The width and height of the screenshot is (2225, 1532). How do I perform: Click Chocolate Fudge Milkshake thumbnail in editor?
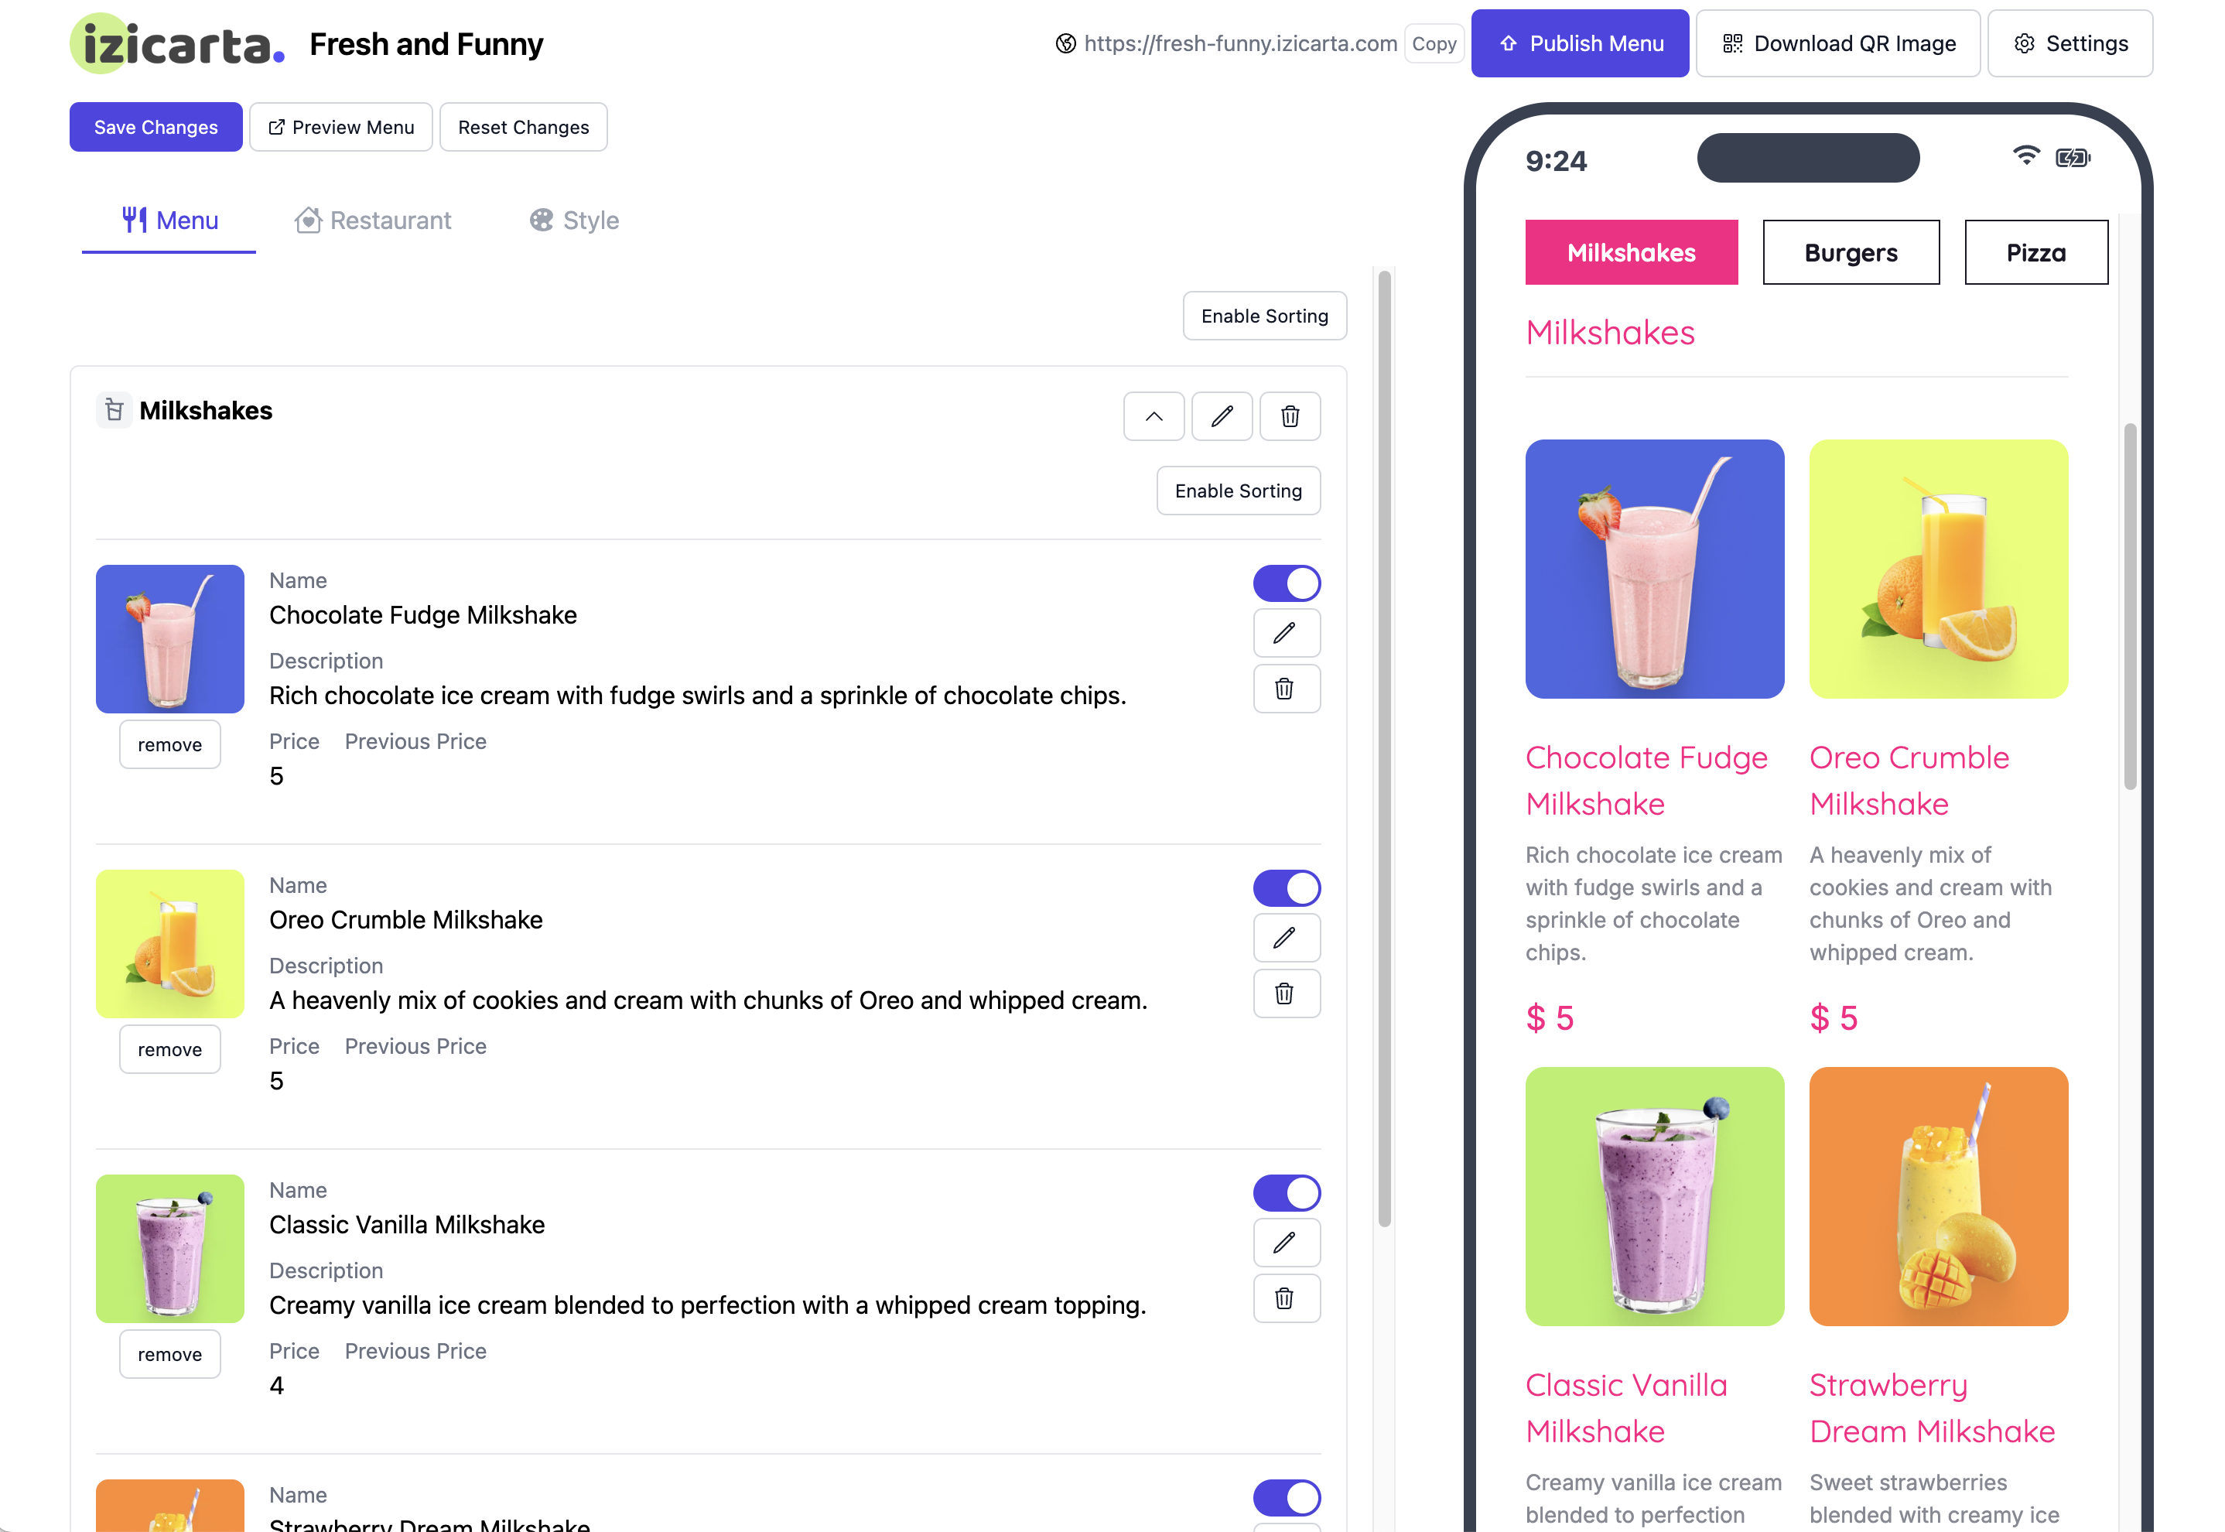pyautogui.click(x=170, y=639)
